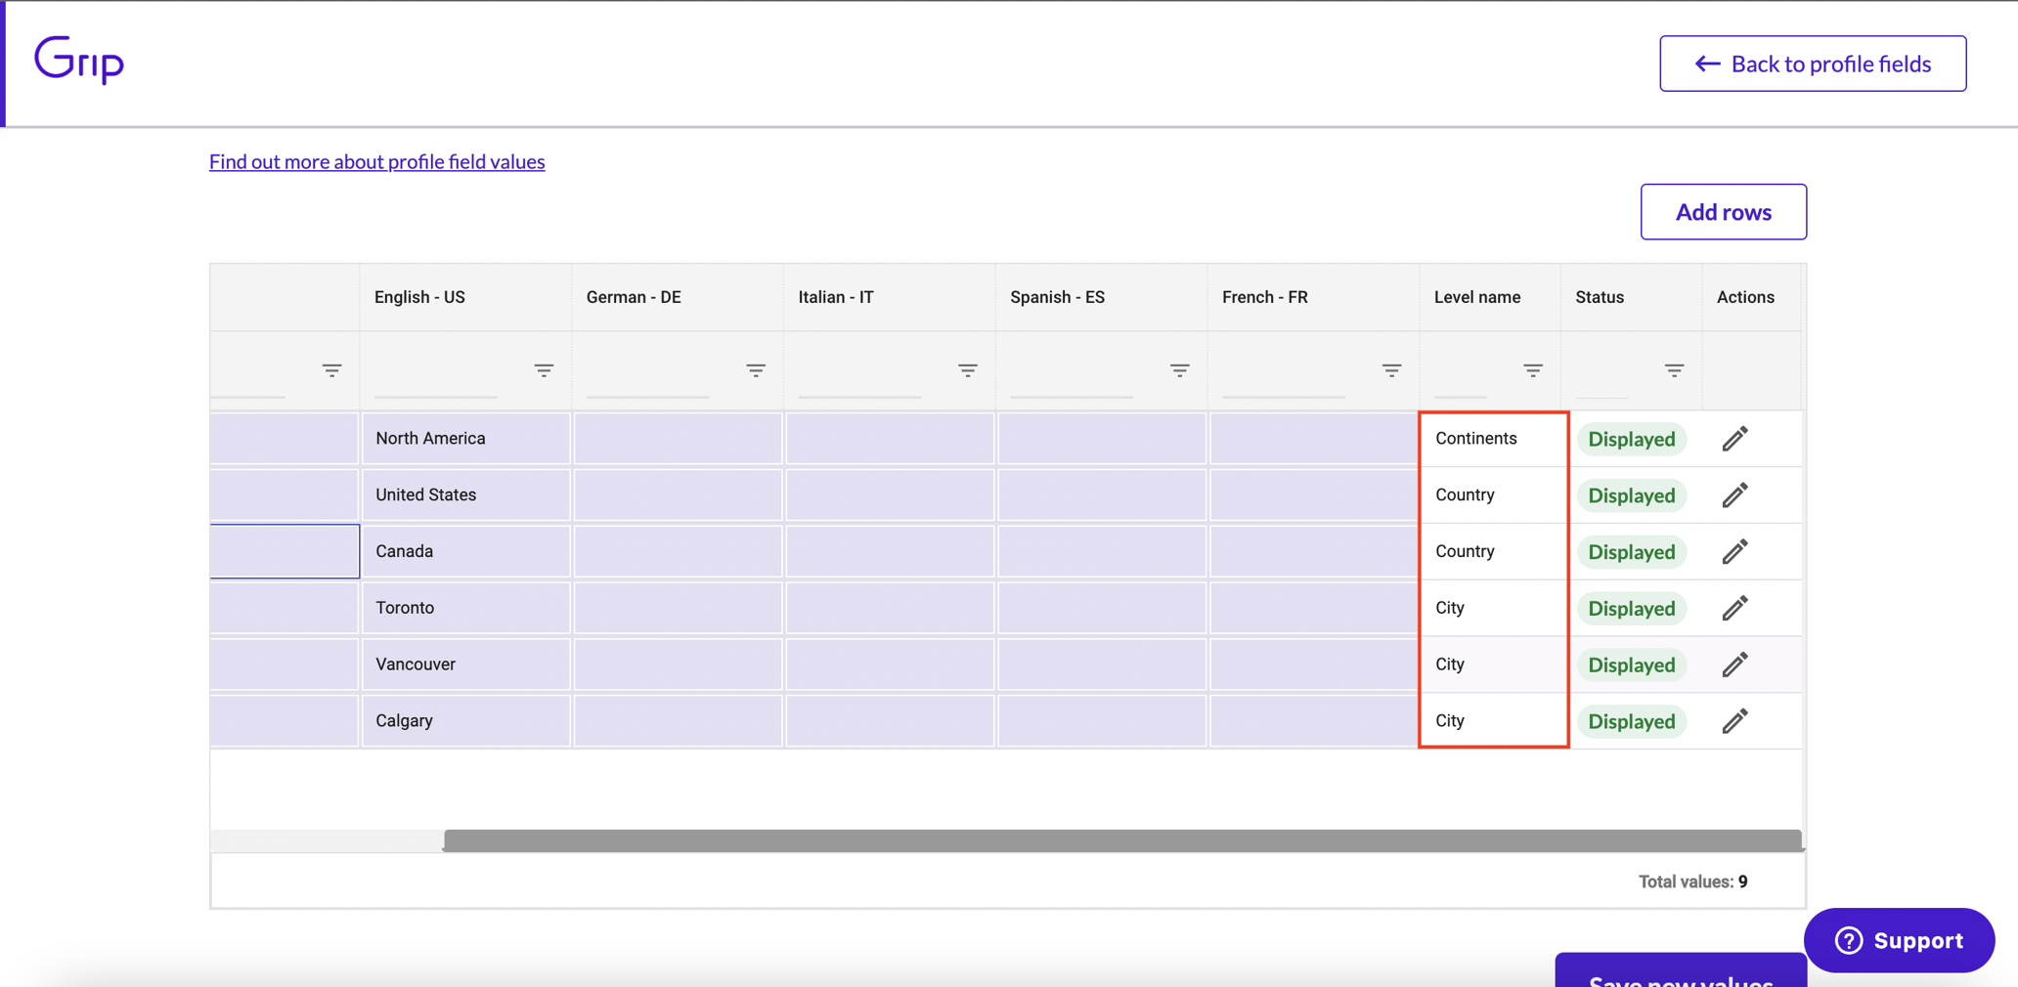
Task: Click the Displayed status for North America
Action: click(1631, 439)
